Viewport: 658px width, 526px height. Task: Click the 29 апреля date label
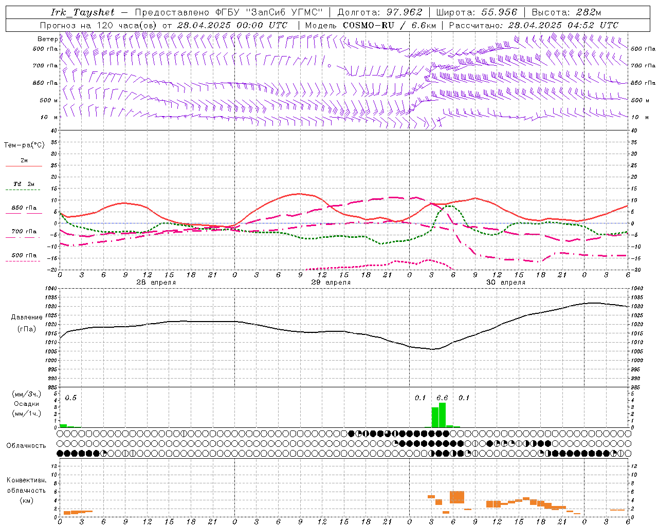[331, 283]
